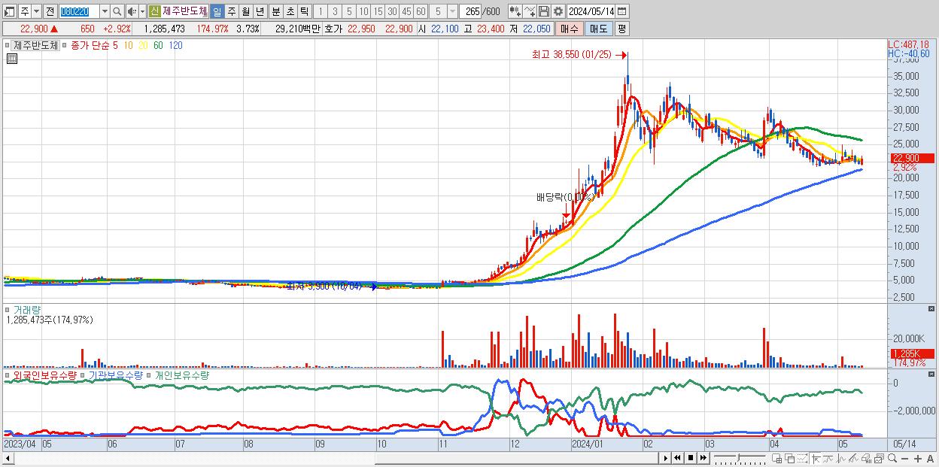Image resolution: width=939 pixels, height=467 pixels.
Task: Select minute (분) chart period
Action: click(275, 12)
